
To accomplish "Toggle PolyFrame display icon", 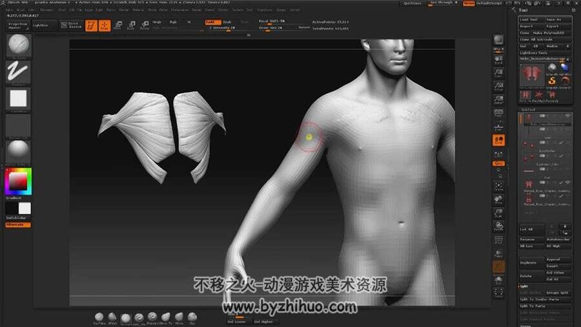I will [498, 240].
